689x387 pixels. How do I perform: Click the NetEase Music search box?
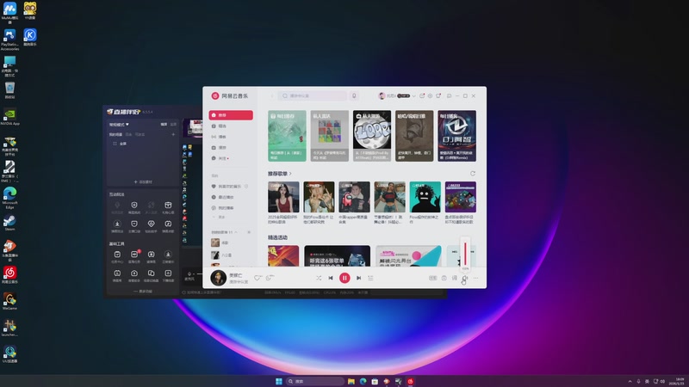[x=313, y=95]
